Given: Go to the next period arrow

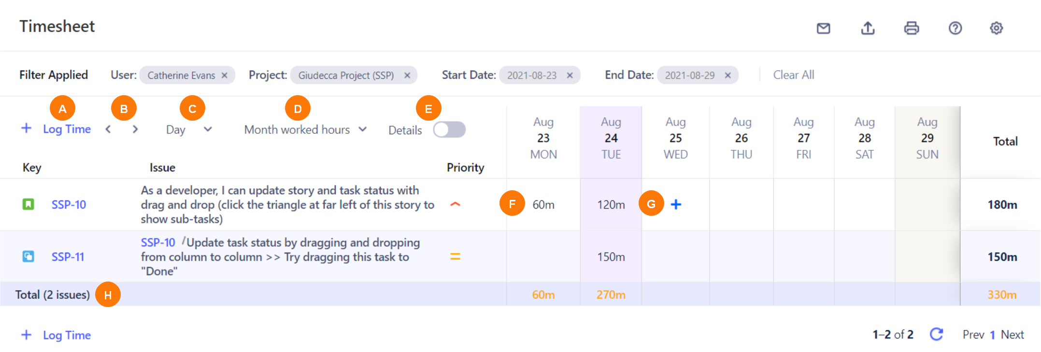Looking at the screenshot, I should point(135,129).
